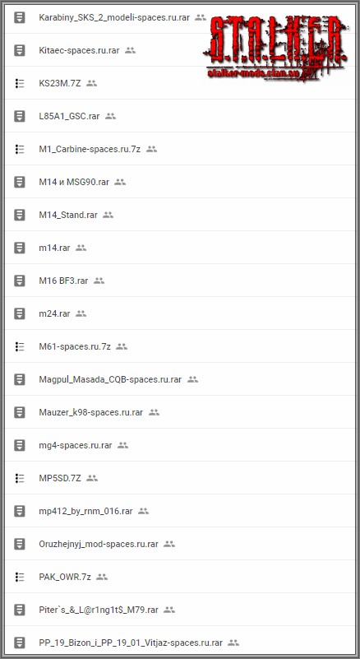
Task: Open Piter`s_&_L@r1ng1t$_M79.rar
Action: click(x=99, y=610)
